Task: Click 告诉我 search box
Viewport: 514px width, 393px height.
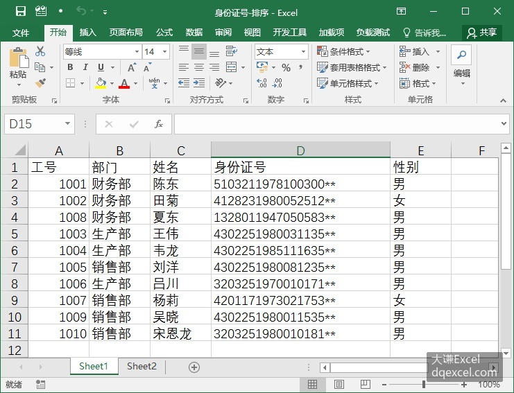Action: coord(425,33)
